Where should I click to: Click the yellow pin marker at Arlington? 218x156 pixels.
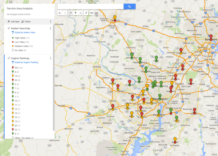152,100
